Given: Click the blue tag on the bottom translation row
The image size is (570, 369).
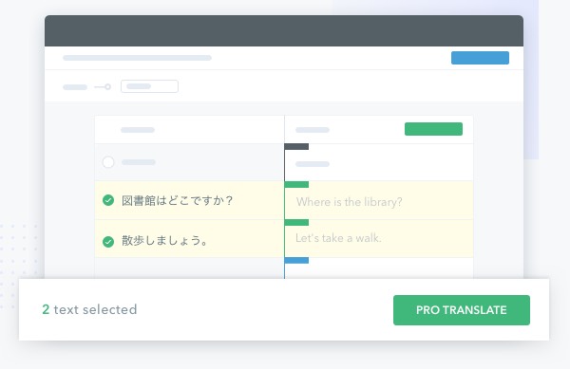Looking at the screenshot, I should coord(296,260).
